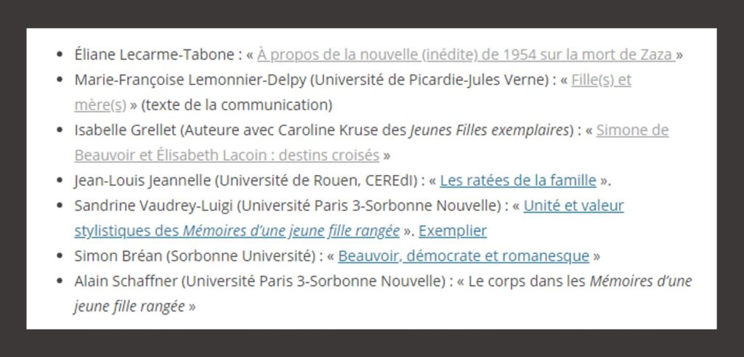
Task: Click the name Jean-Louis Jeannelle
Action: coord(142,181)
